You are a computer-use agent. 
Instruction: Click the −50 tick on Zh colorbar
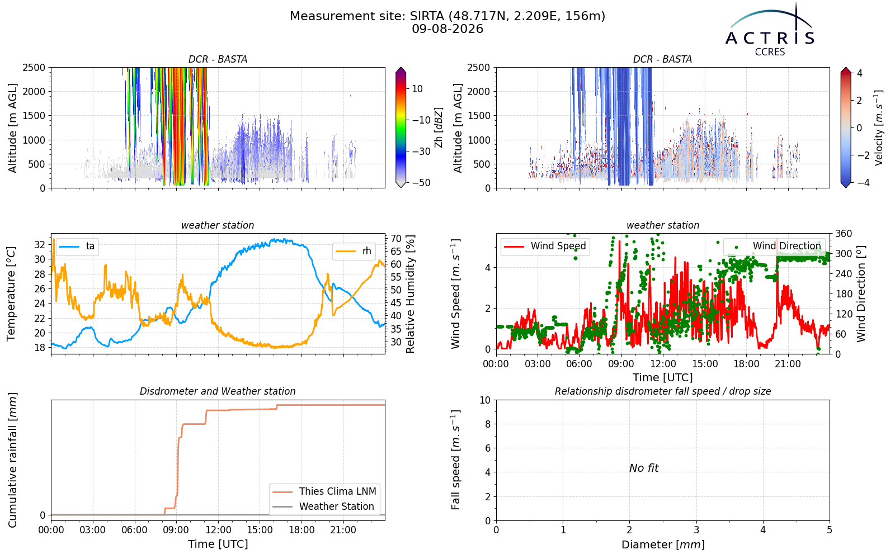pyautogui.click(x=421, y=183)
